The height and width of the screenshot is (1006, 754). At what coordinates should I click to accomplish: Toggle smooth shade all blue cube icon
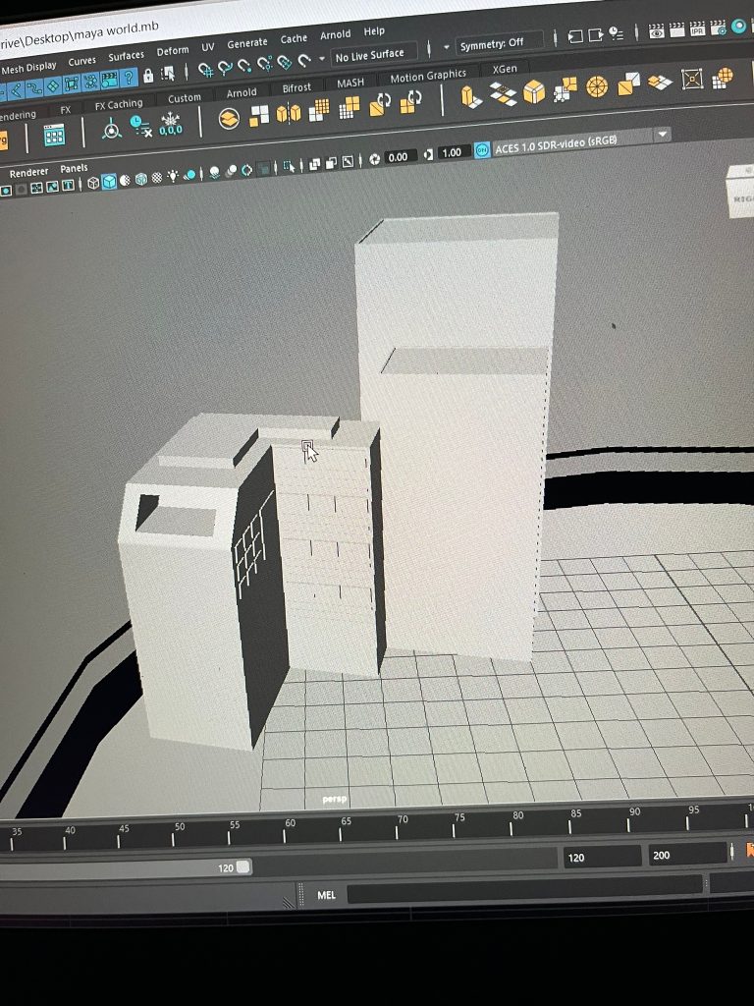[x=110, y=182]
